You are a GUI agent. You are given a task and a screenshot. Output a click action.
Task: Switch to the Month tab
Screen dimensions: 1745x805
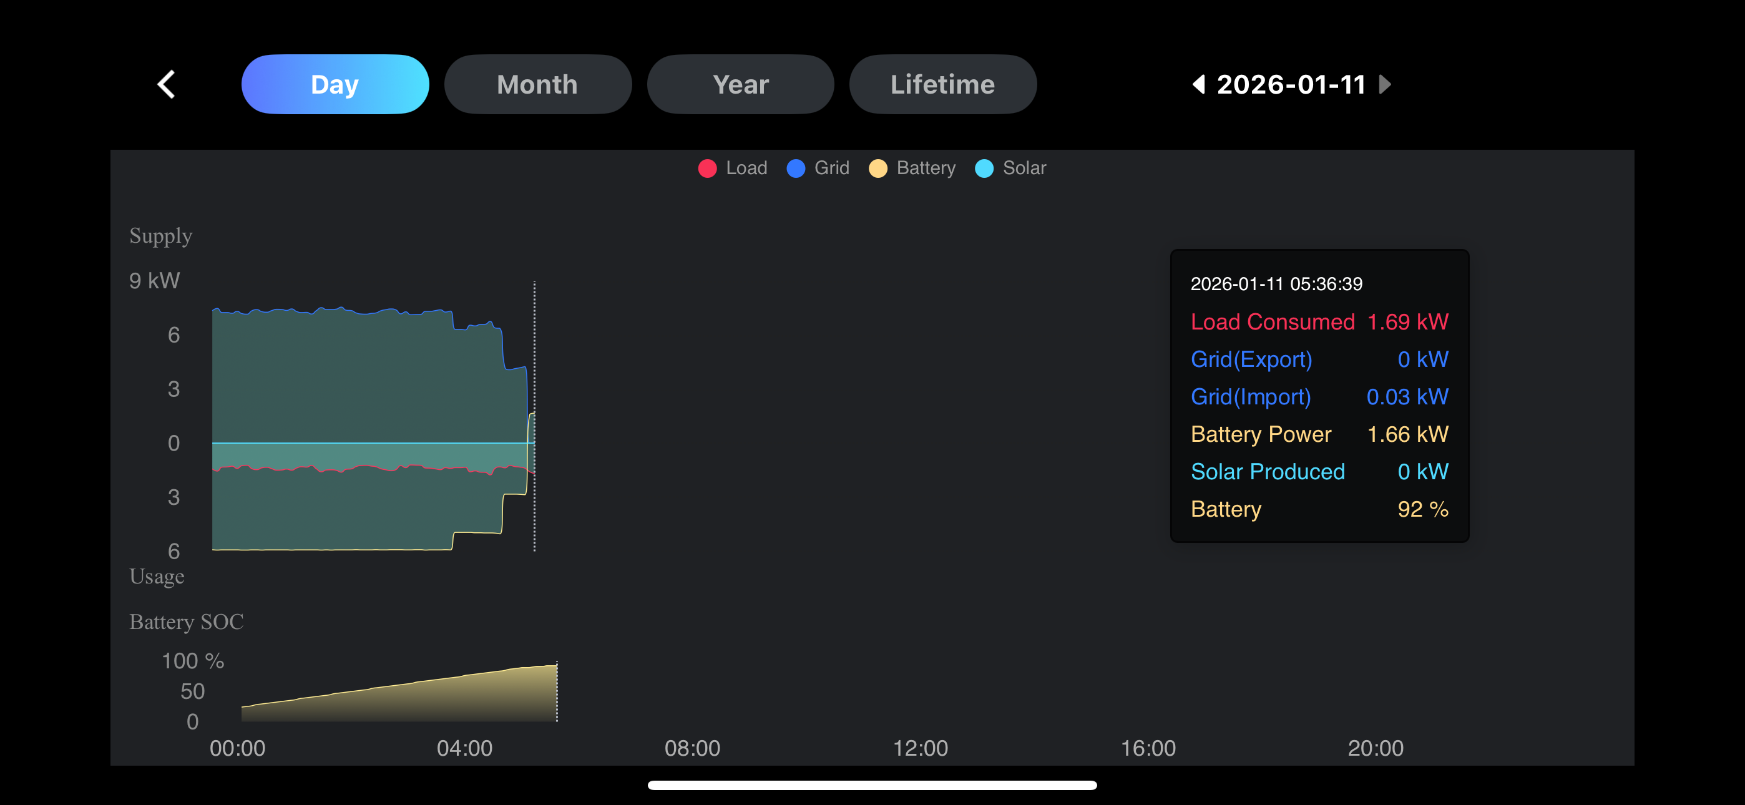537,85
